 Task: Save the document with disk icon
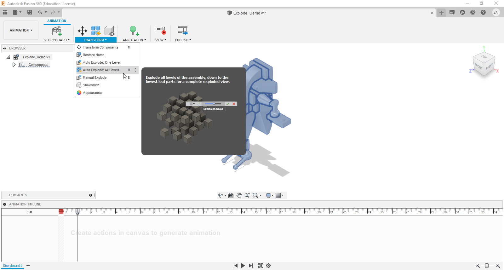tap(30, 12)
